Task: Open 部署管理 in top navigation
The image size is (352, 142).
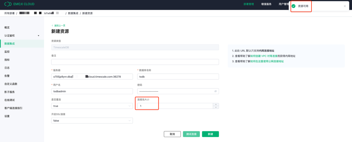Action: (x=249, y=4)
